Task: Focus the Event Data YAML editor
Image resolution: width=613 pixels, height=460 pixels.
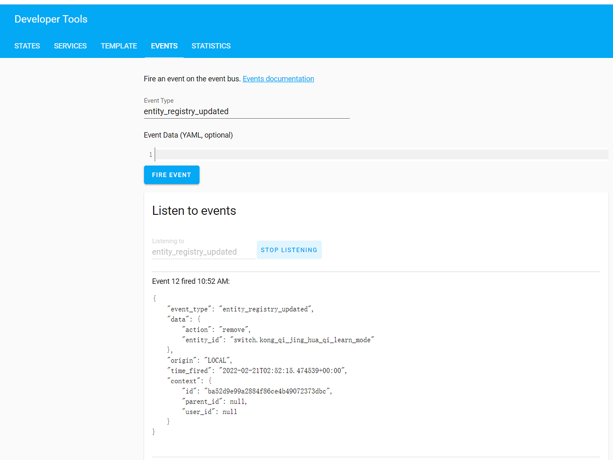Action: [x=382, y=155]
